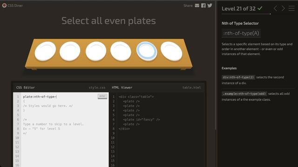Viewport: 298px width, 167px height.
Task: Click the 'Styles would go here' comment
Action: coord(47,106)
